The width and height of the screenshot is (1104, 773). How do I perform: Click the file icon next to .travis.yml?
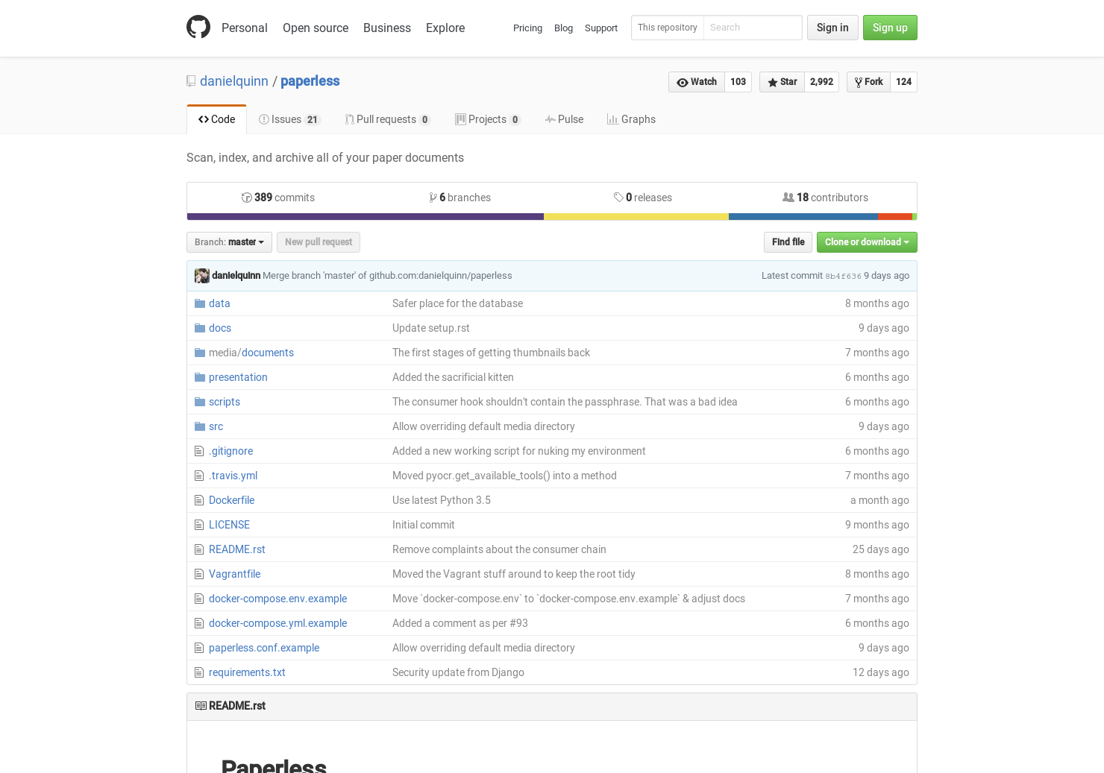pyautogui.click(x=199, y=476)
